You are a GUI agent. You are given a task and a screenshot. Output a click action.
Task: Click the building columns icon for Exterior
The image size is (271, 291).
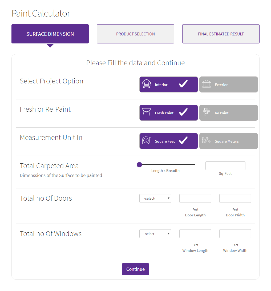coord(207,84)
